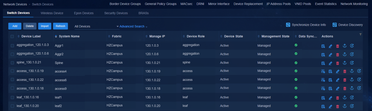Select all rows using the header checkbox
This screenshot has height=111, width=372.
(x=12, y=36)
